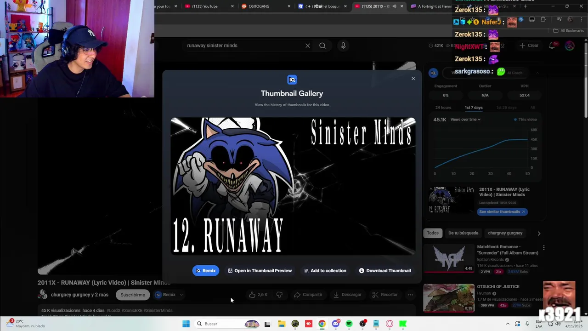Close the OSITOGANG tab
Viewport: 588px width, 331px height.
coord(289,6)
